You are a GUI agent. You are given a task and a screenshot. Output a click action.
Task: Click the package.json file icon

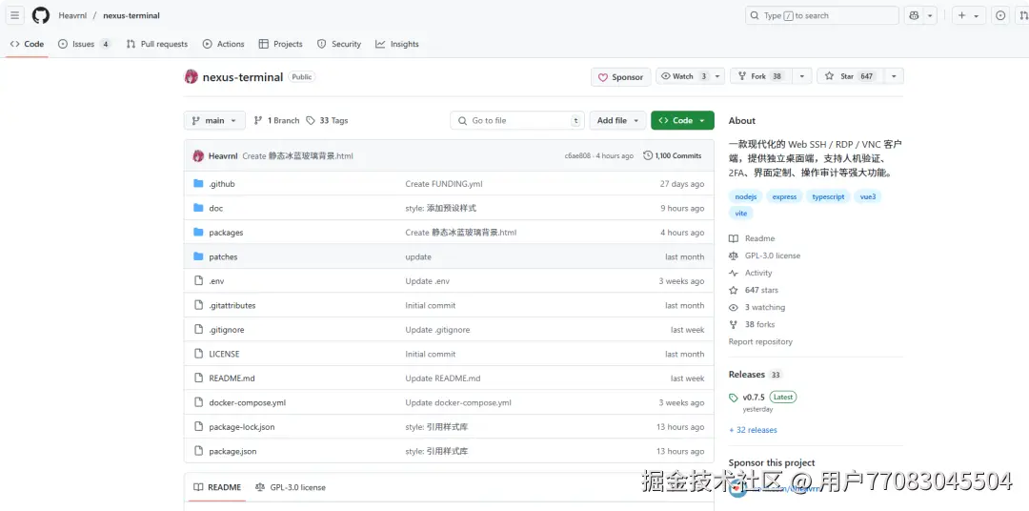198,451
